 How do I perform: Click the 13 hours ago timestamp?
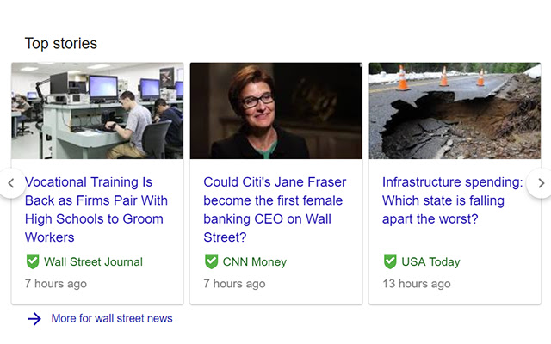tap(416, 283)
